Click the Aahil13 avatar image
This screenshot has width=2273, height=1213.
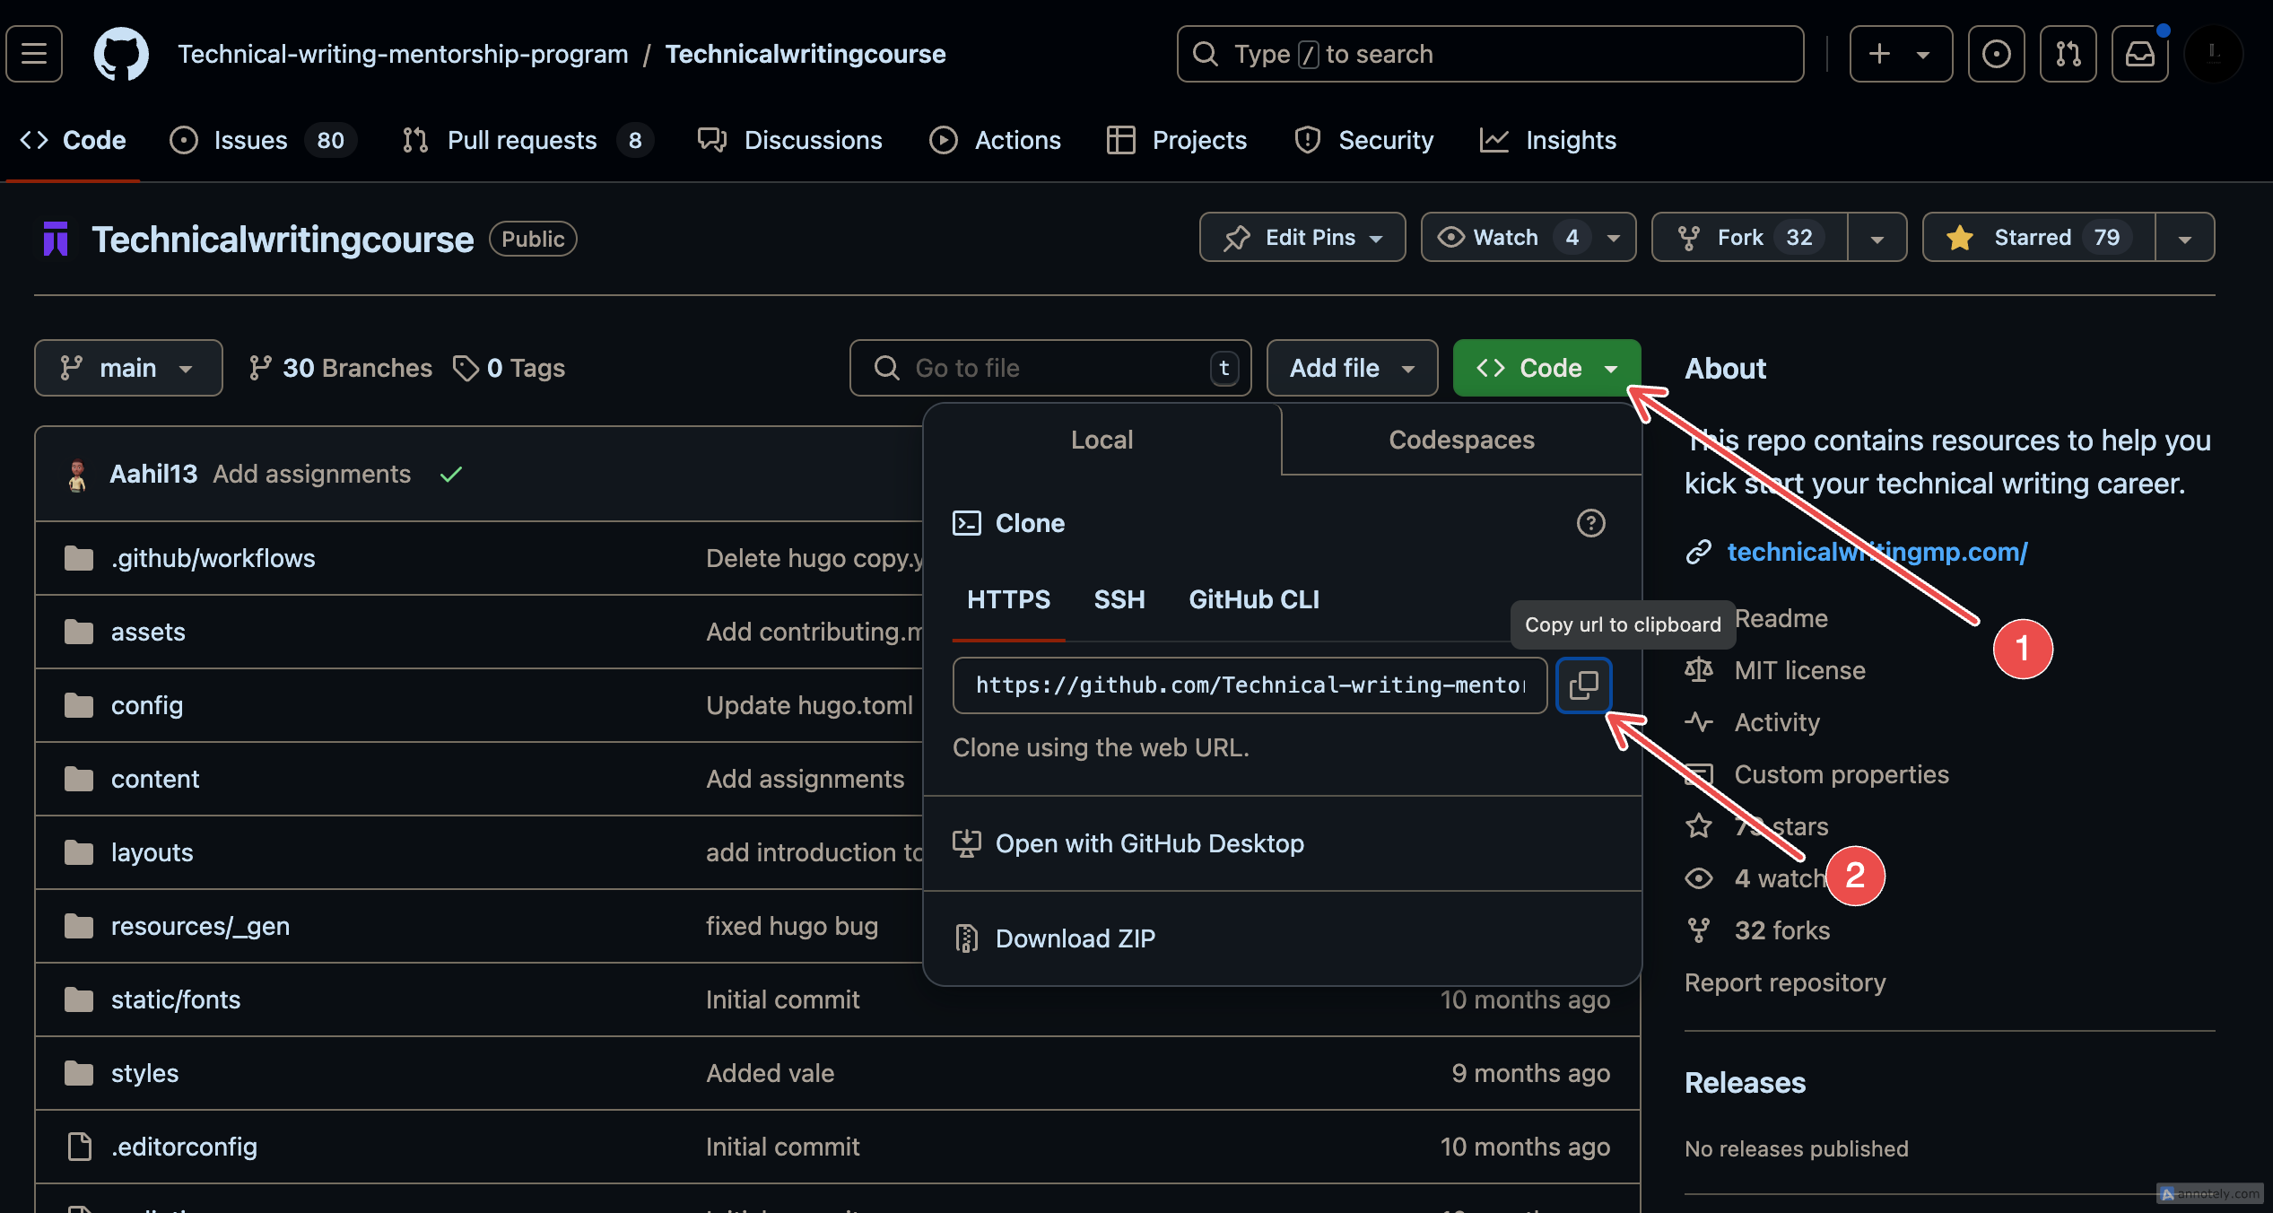(x=77, y=474)
